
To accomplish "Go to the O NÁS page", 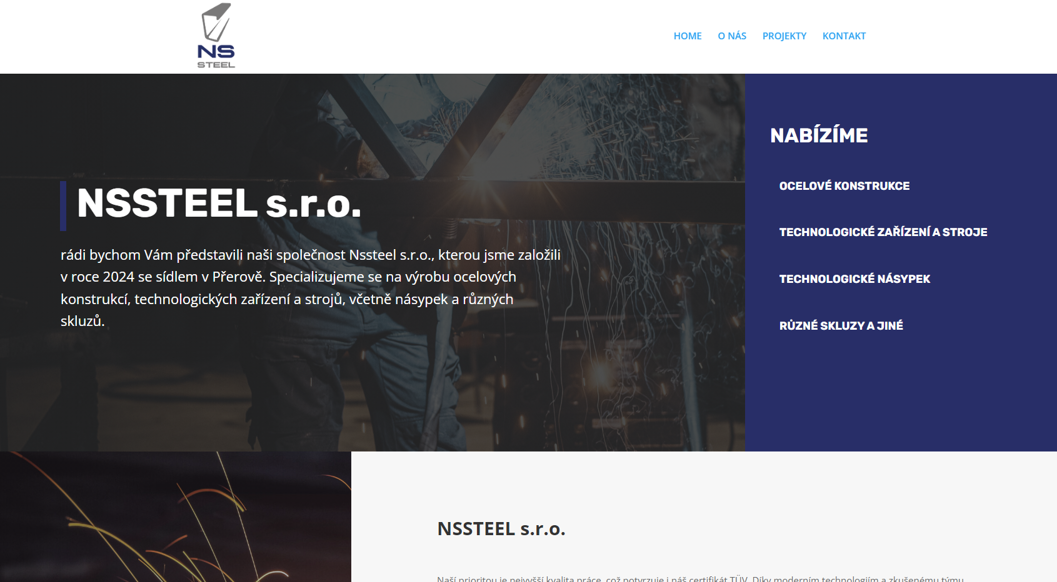I will (732, 36).
